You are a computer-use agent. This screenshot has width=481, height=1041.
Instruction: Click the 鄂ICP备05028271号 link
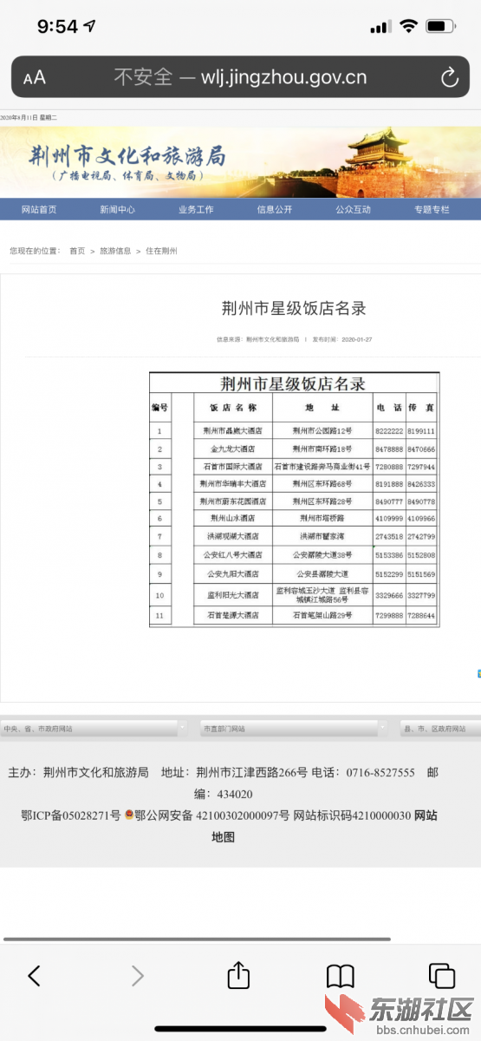tap(71, 815)
